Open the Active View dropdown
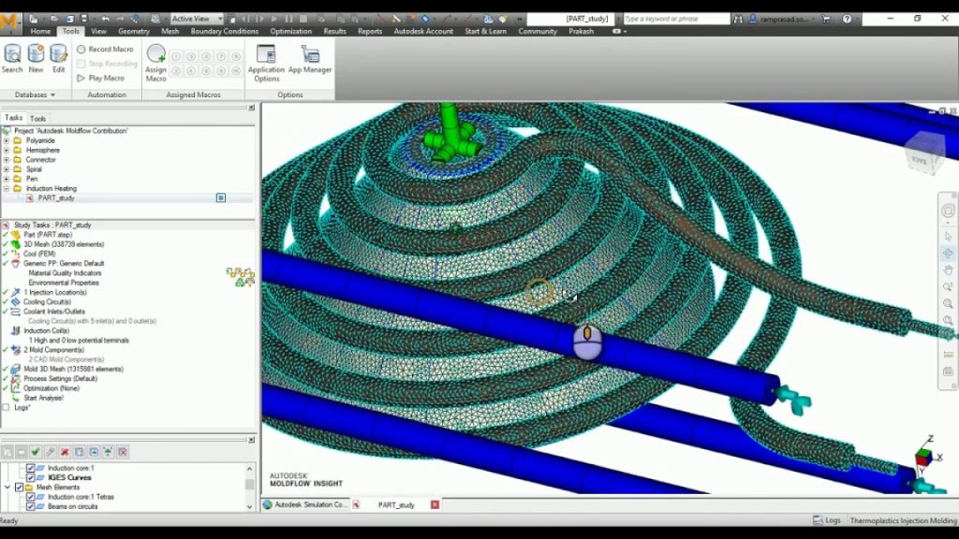Viewport: 959px width, 539px height. [x=197, y=19]
